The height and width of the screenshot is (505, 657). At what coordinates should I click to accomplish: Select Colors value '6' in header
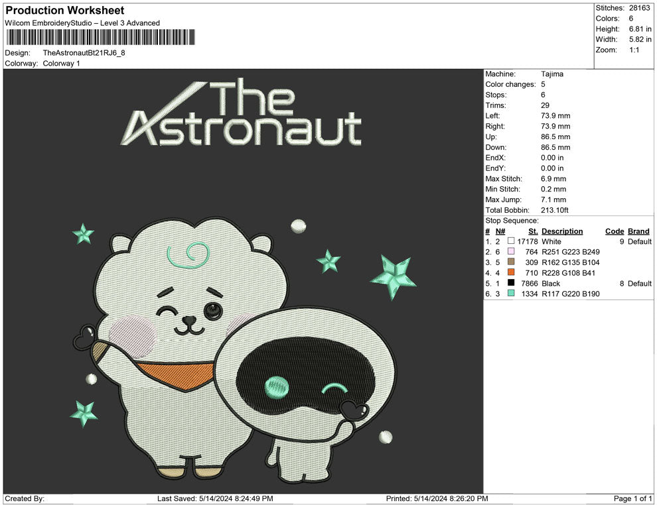631,19
